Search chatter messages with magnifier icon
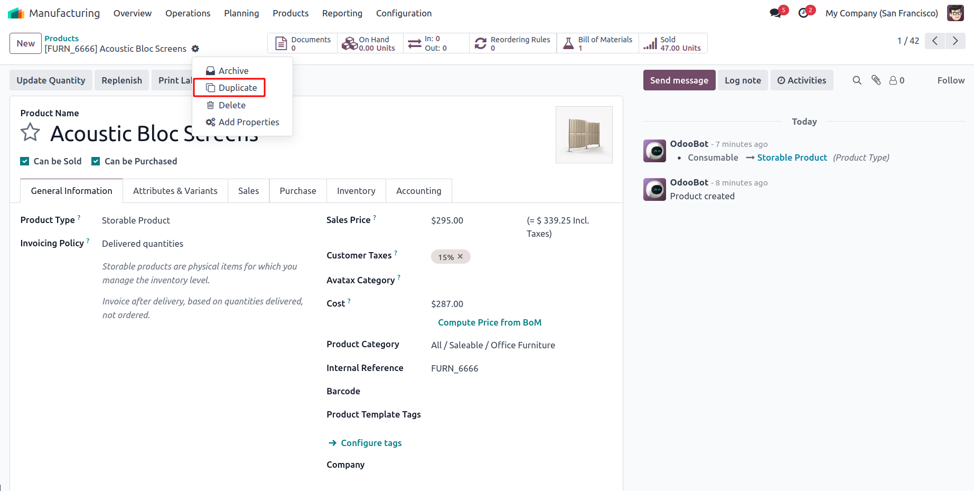This screenshot has width=974, height=491. [x=857, y=80]
